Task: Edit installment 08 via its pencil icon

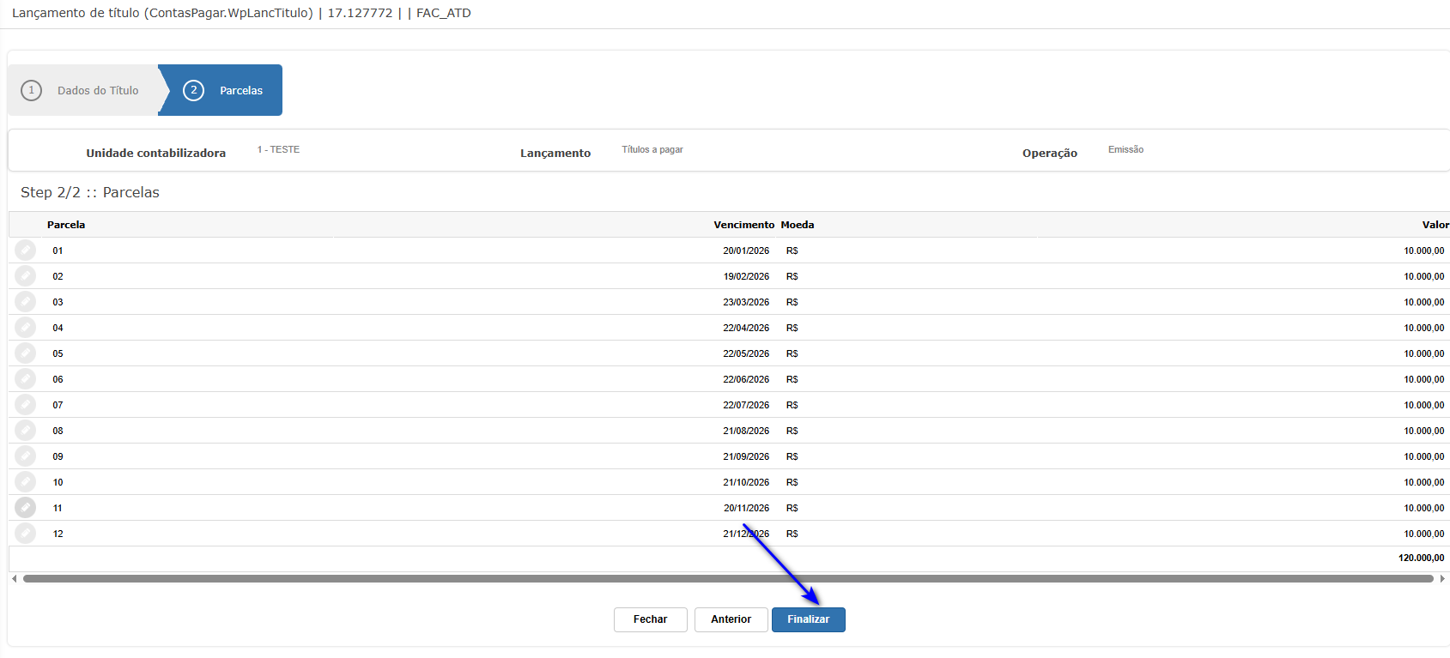Action: coord(26,431)
